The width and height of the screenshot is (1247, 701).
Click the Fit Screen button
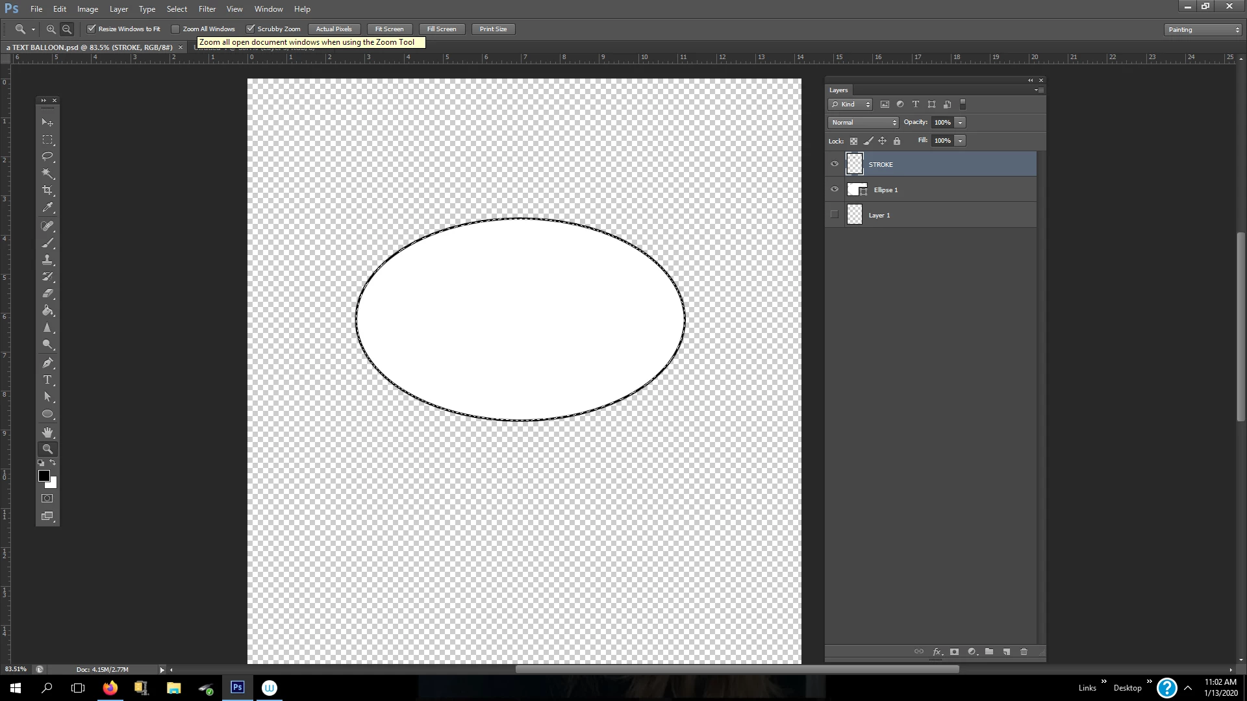pyautogui.click(x=389, y=29)
